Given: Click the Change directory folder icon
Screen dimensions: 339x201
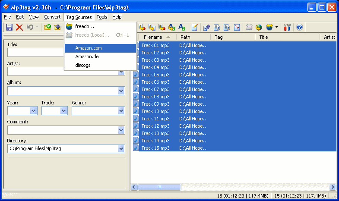Looking at the screenshot, I should tap(47, 27).
